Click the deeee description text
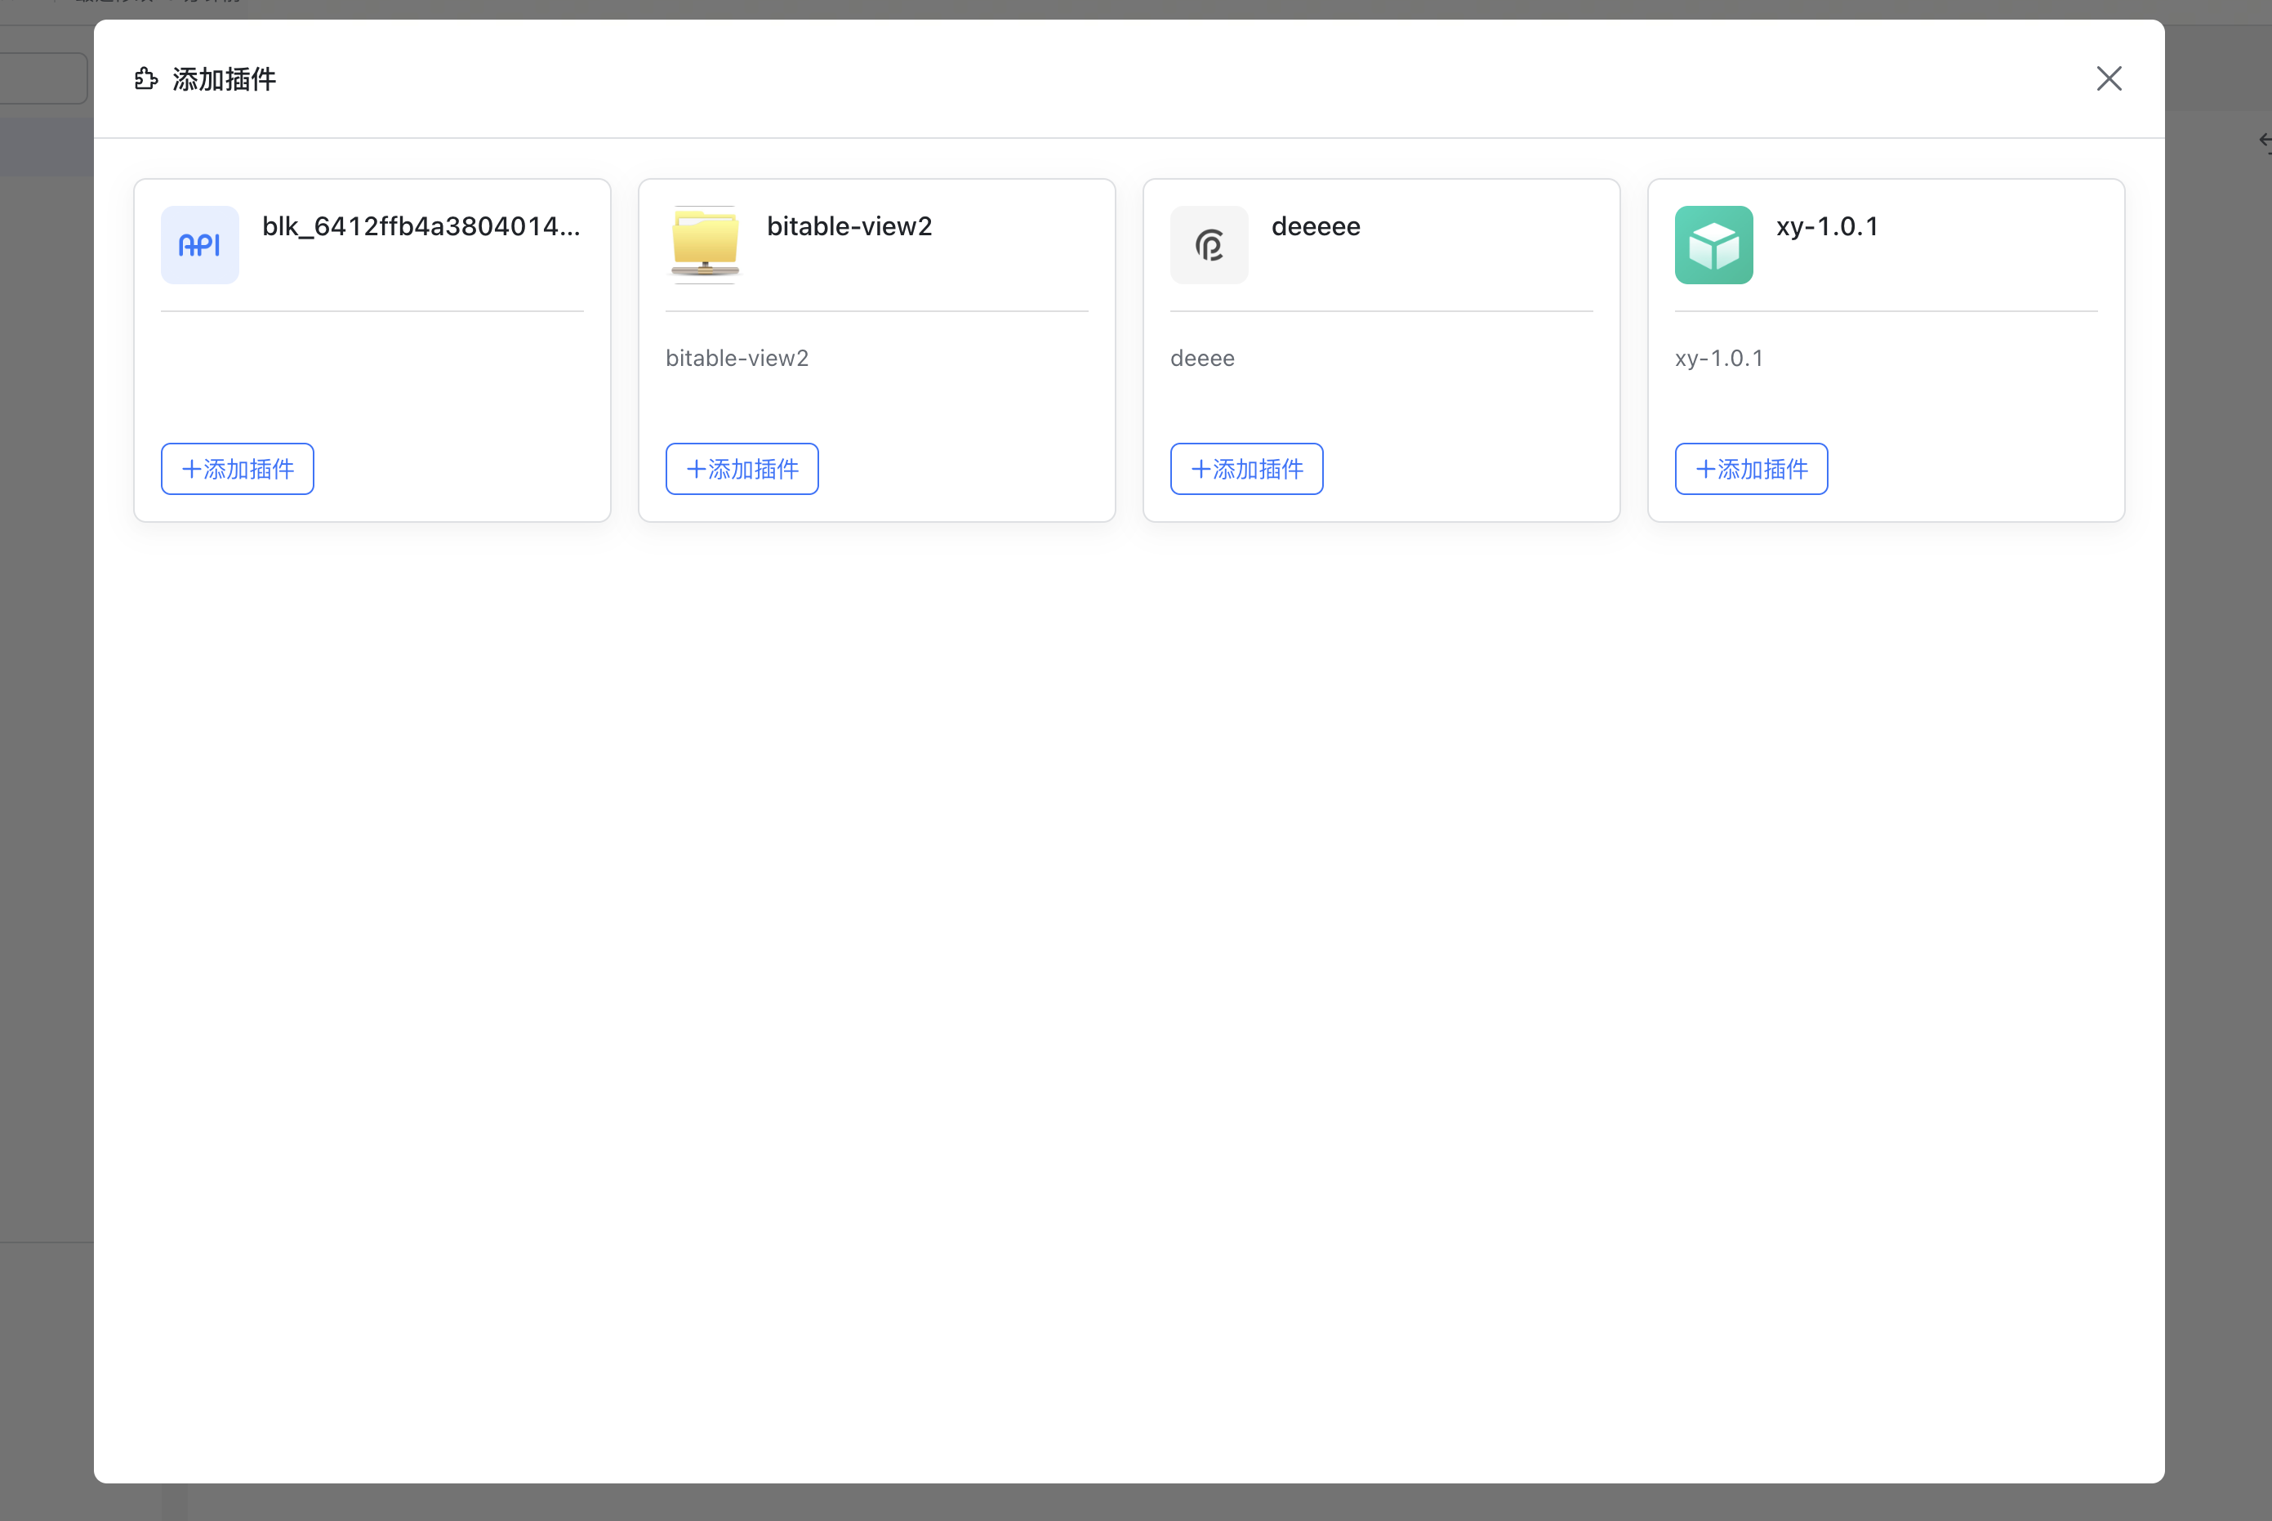 (1201, 358)
